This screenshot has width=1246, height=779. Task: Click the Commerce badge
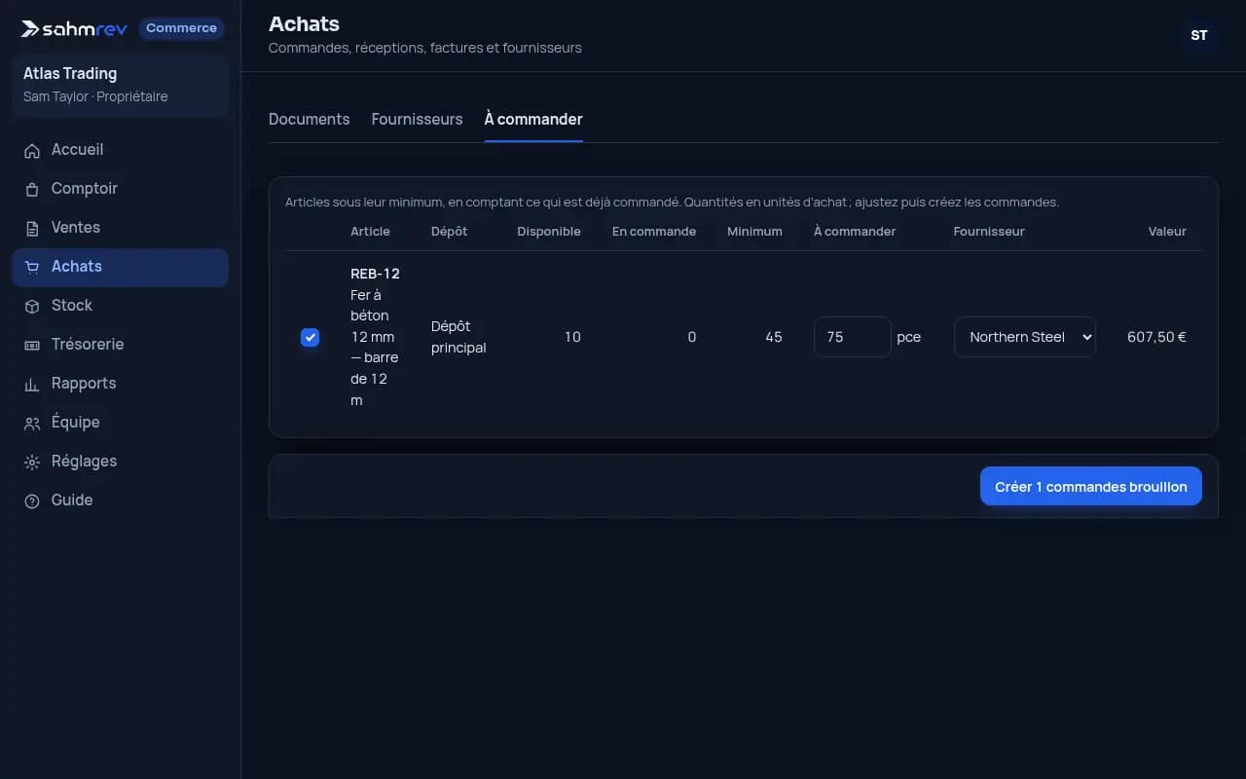click(181, 28)
